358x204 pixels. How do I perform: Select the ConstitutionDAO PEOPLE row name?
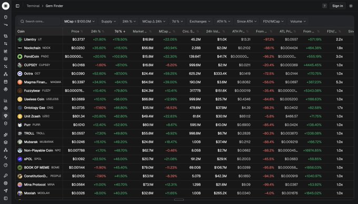36,176
